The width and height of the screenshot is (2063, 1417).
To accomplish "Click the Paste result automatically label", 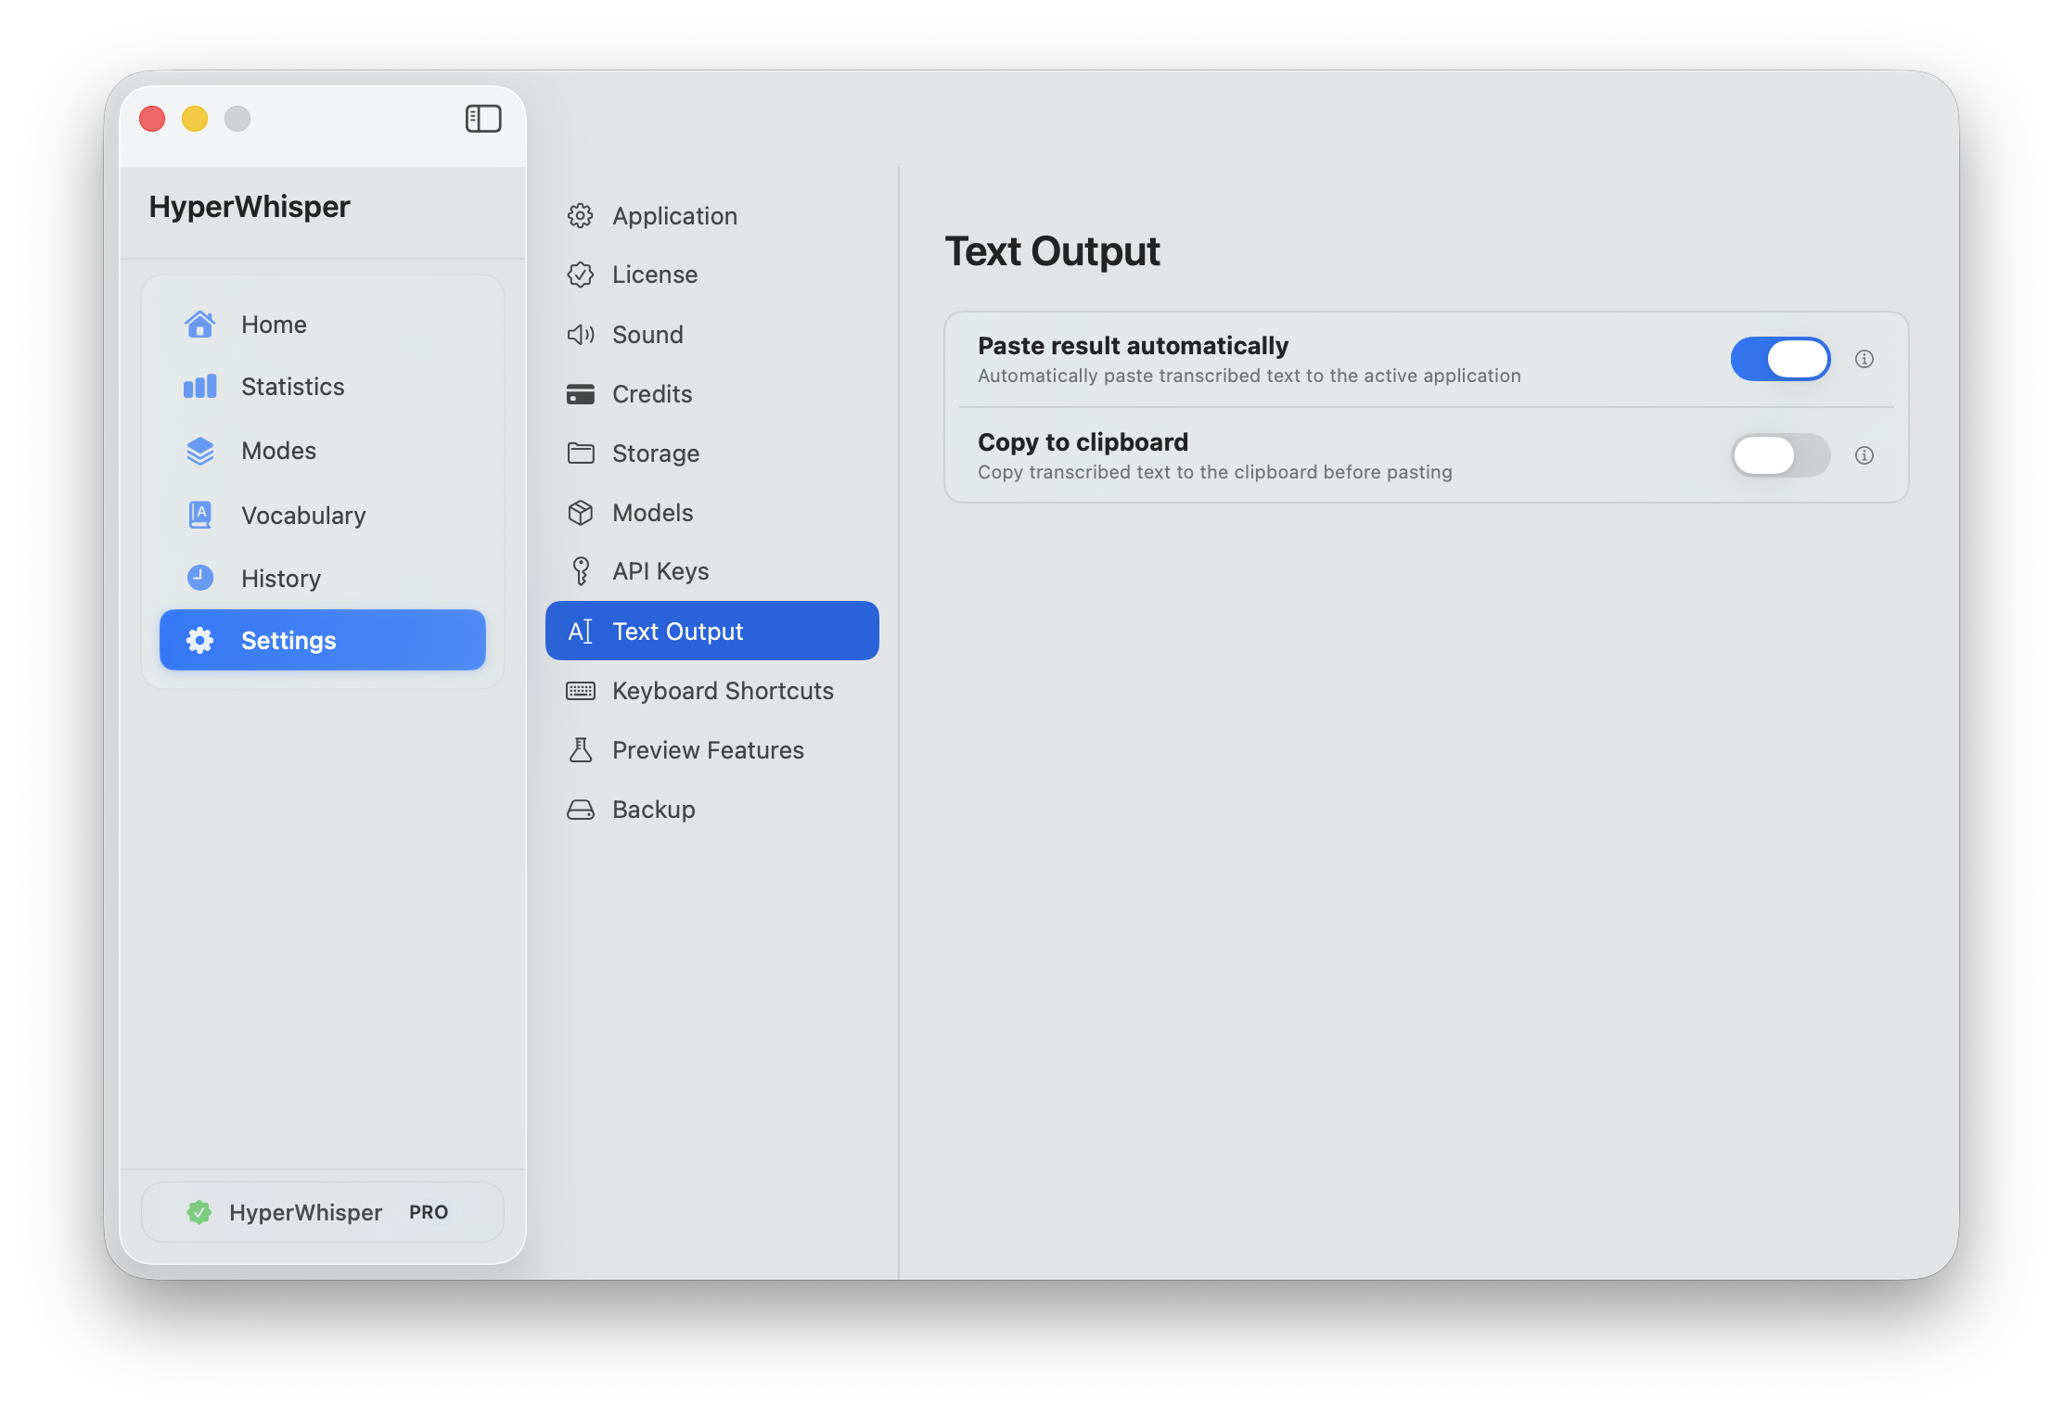I will tap(1133, 346).
